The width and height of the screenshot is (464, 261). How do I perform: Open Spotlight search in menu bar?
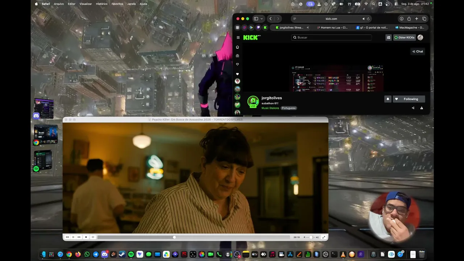(373, 4)
